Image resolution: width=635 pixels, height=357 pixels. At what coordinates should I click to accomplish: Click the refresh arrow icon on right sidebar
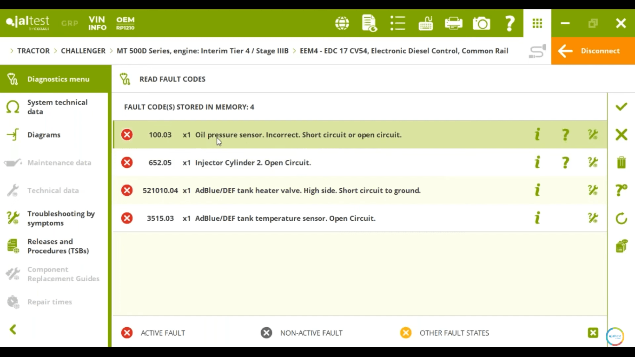click(622, 218)
